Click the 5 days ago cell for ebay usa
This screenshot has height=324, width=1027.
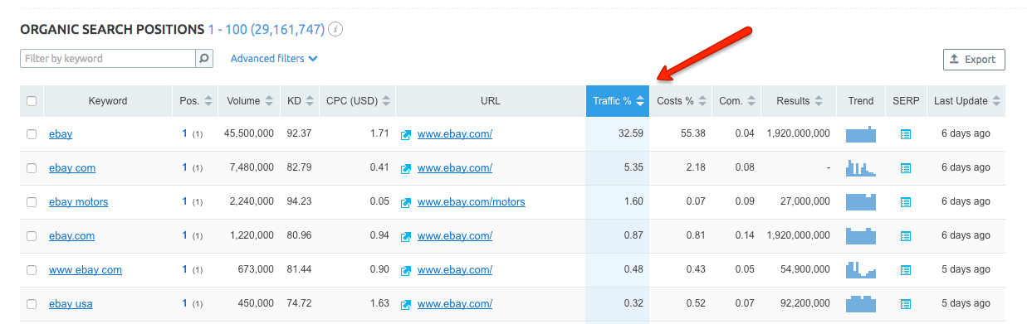pos(966,304)
